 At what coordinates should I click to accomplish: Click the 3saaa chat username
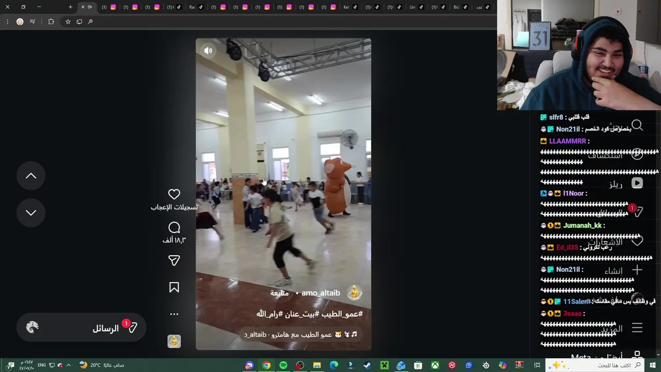click(572, 314)
